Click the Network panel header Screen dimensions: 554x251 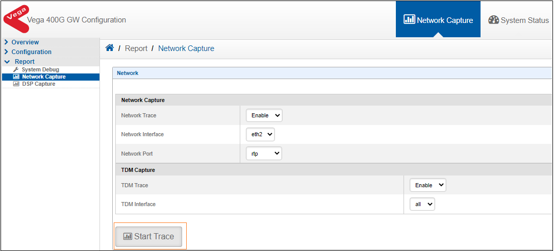pos(332,73)
